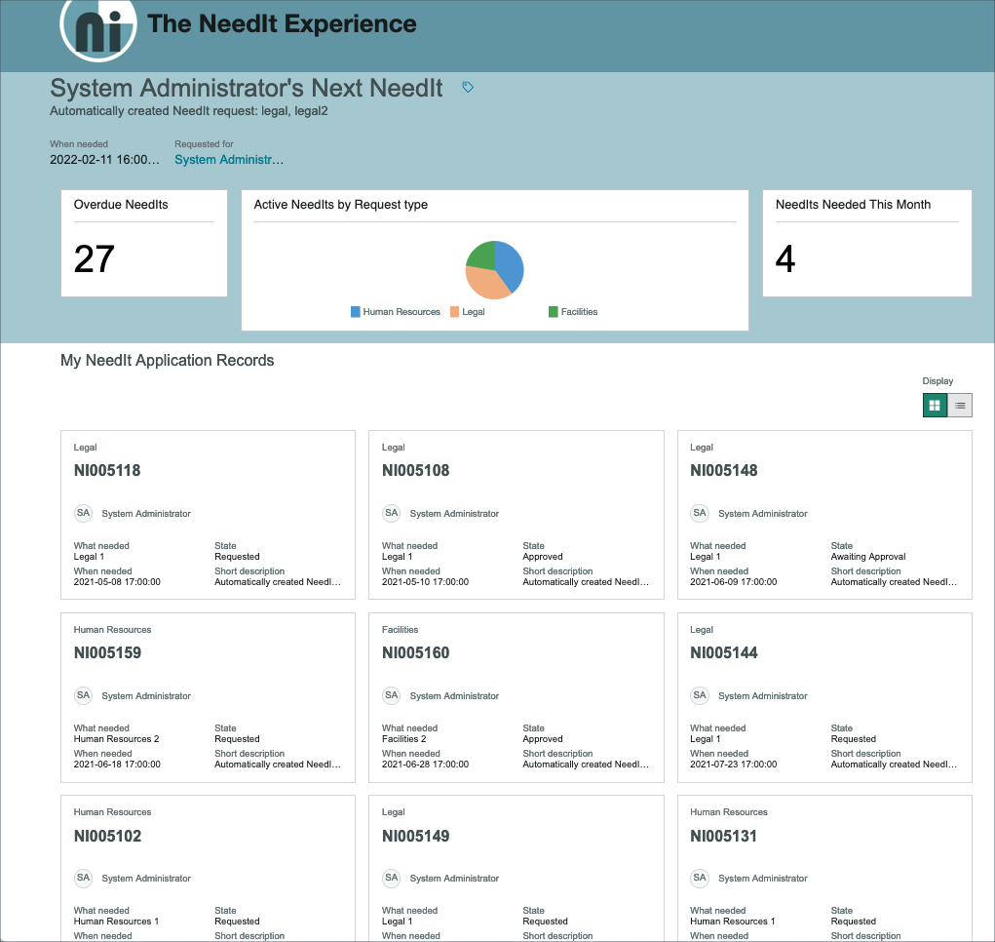
Task: Click the tag icon beside the page title
Action: point(467,87)
